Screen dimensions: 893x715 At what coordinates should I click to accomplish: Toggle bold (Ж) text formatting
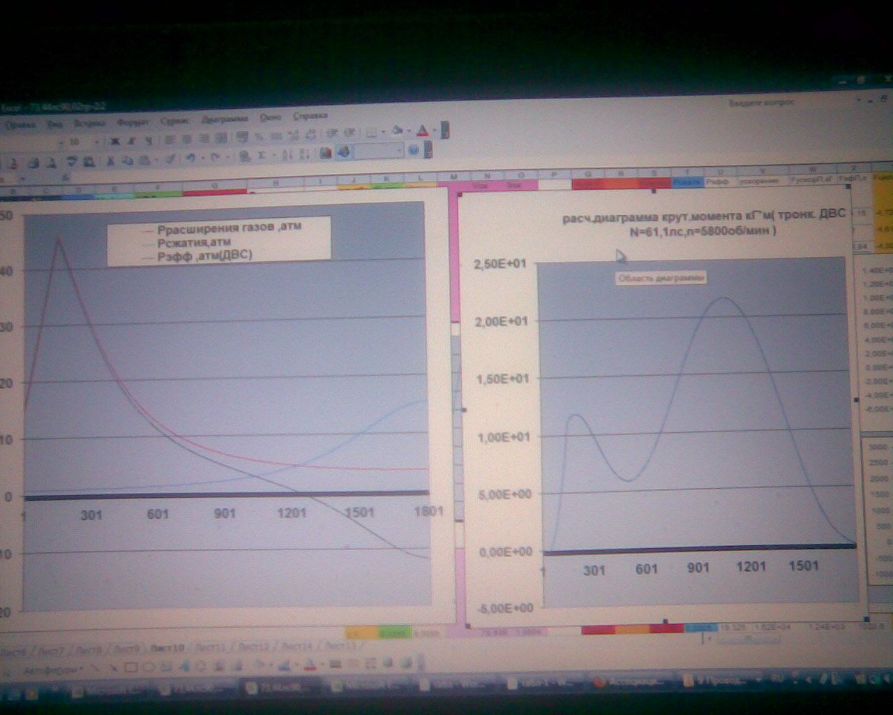[x=114, y=140]
